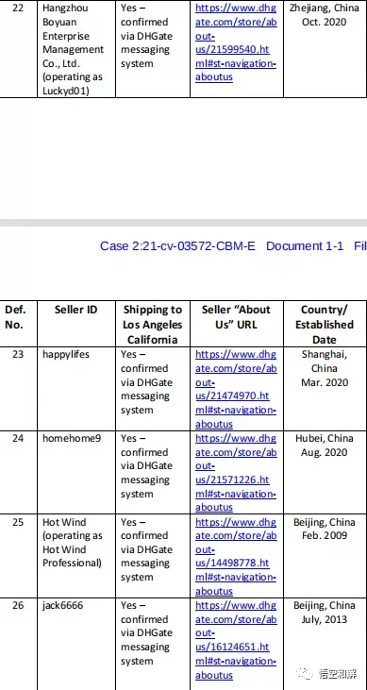Image resolution: width=367 pixels, height=690 pixels.
Task: Click defendant number 22
Action: click(x=18, y=8)
